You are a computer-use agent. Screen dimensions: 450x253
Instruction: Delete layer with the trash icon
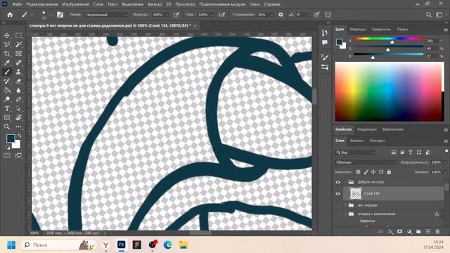pos(437,231)
